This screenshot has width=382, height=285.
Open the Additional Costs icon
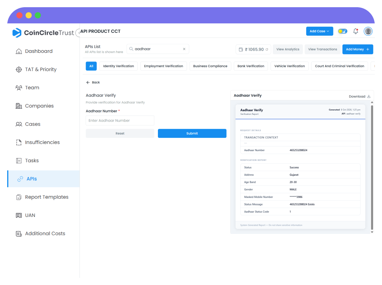pos(19,234)
